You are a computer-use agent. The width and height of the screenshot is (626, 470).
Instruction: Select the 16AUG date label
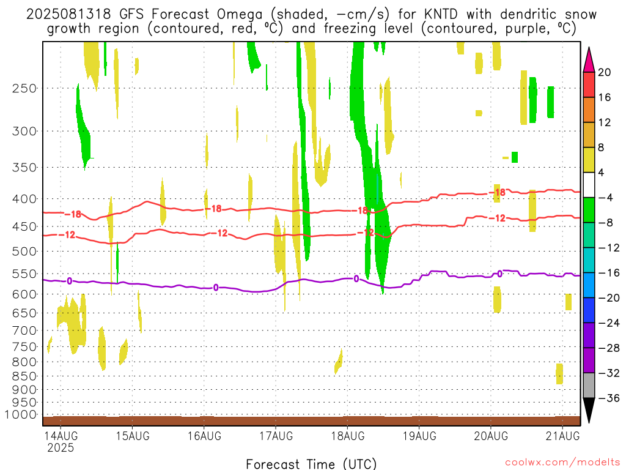(x=204, y=436)
